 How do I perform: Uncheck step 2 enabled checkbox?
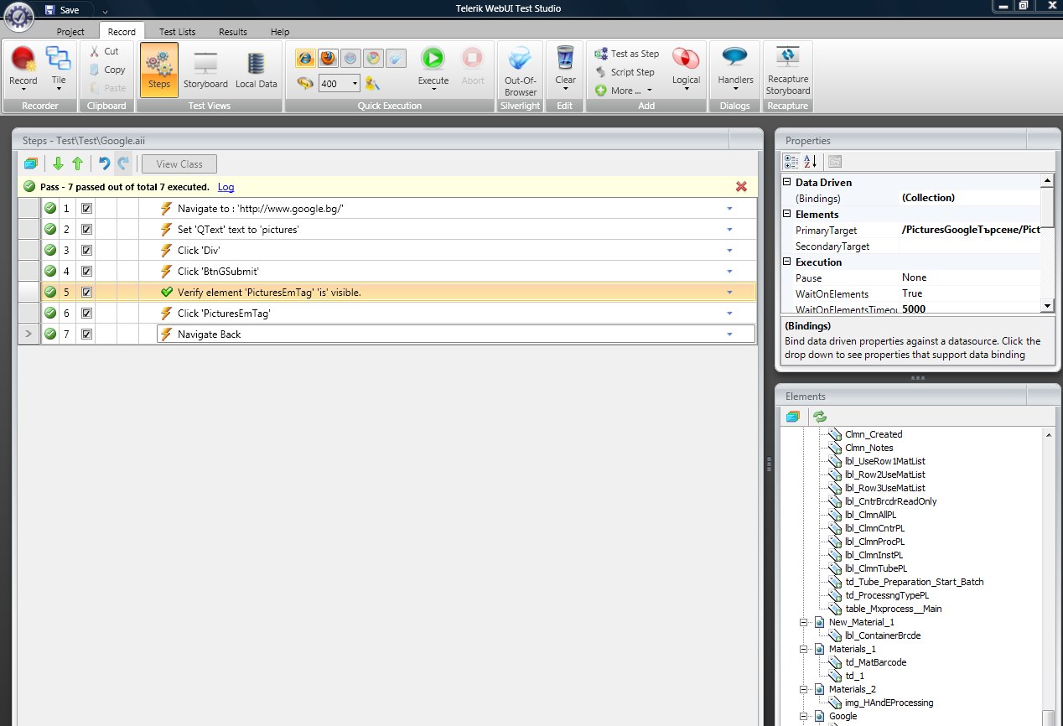(x=86, y=229)
